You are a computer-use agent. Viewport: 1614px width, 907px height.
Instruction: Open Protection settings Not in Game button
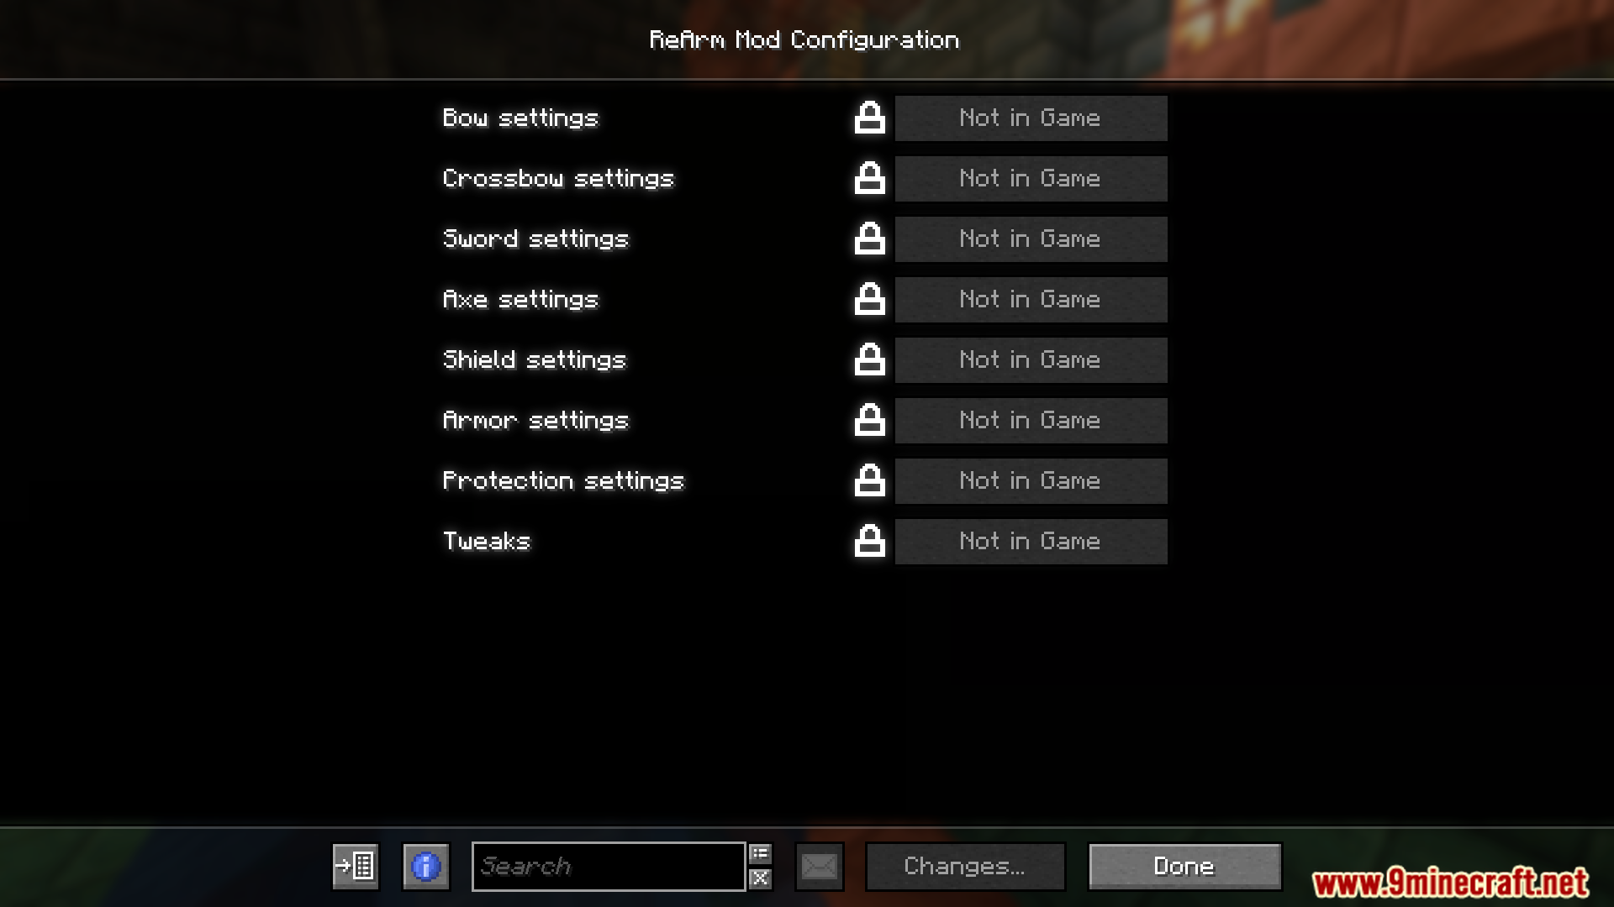click(x=1031, y=481)
